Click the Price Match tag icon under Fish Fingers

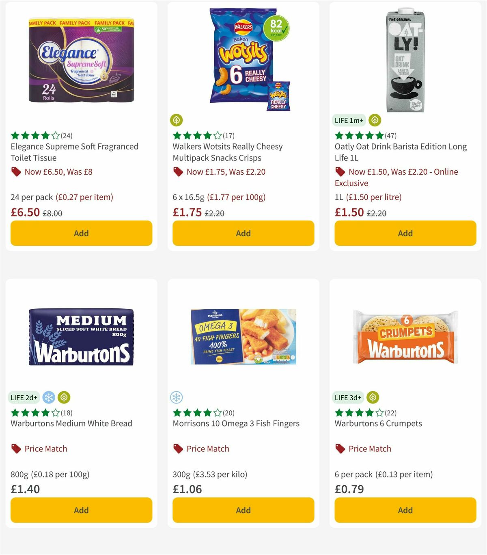click(x=178, y=449)
